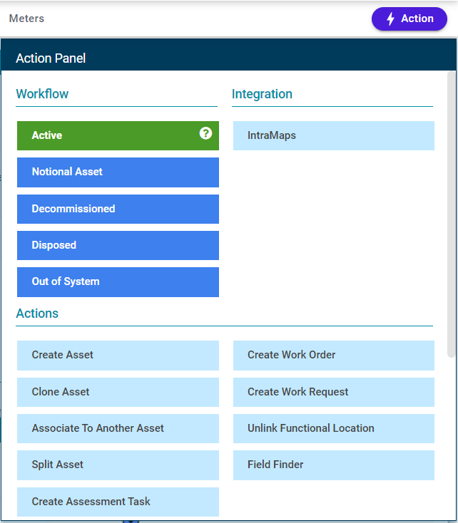This screenshot has height=523, width=458.
Task: Click Create Asset action
Action: click(x=118, y=356)
